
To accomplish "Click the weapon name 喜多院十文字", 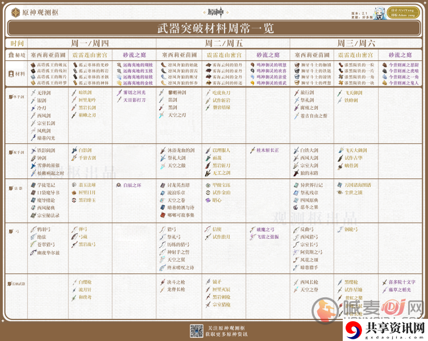I will [x=402, y=282].
